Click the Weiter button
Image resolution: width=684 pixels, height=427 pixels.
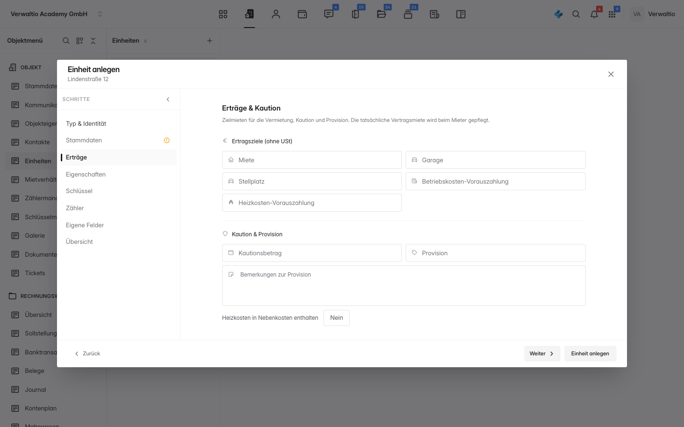point(542,353)
